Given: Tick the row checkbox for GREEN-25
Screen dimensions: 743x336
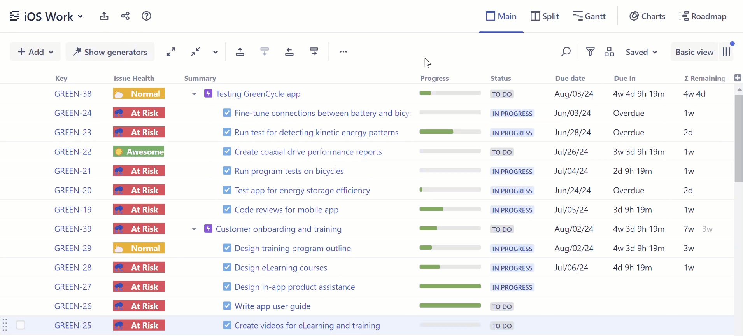Looking at the screenshot, I should pyautogui.click(x=21, y=325).
